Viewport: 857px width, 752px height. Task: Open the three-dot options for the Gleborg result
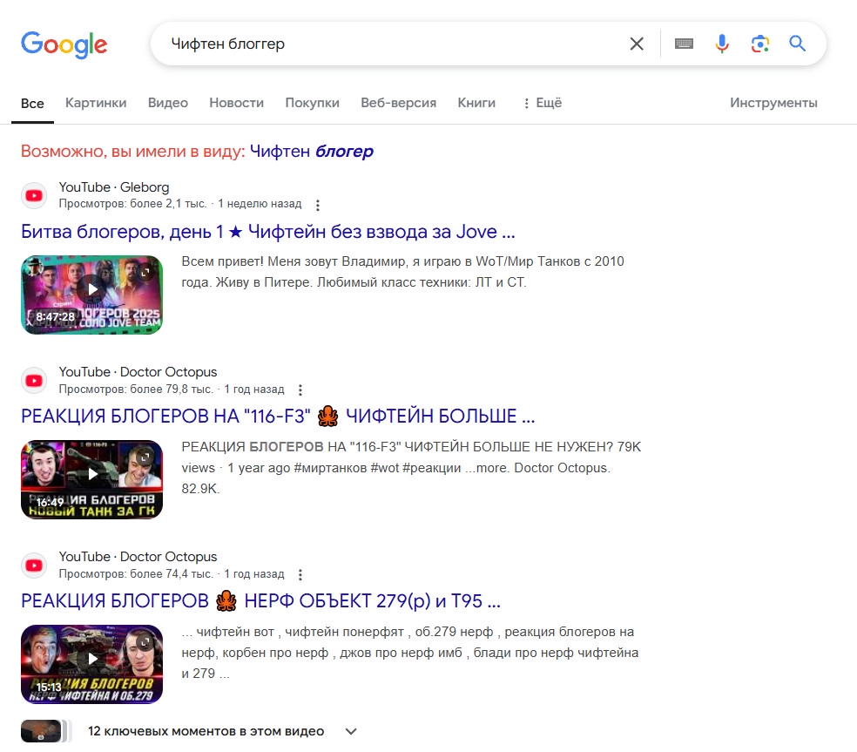coord(318,205)
